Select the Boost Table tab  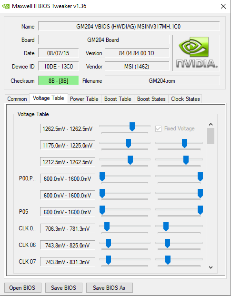pos(118,99)
